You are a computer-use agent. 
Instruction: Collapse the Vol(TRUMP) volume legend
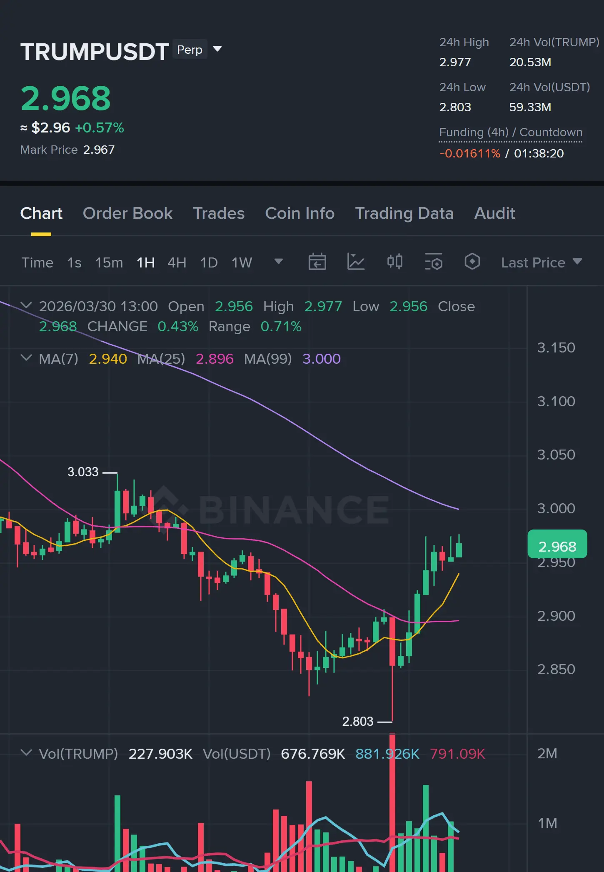tap(26, 753)
